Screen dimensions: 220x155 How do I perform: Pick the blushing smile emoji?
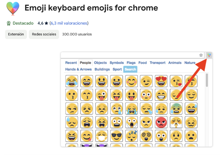131,81
